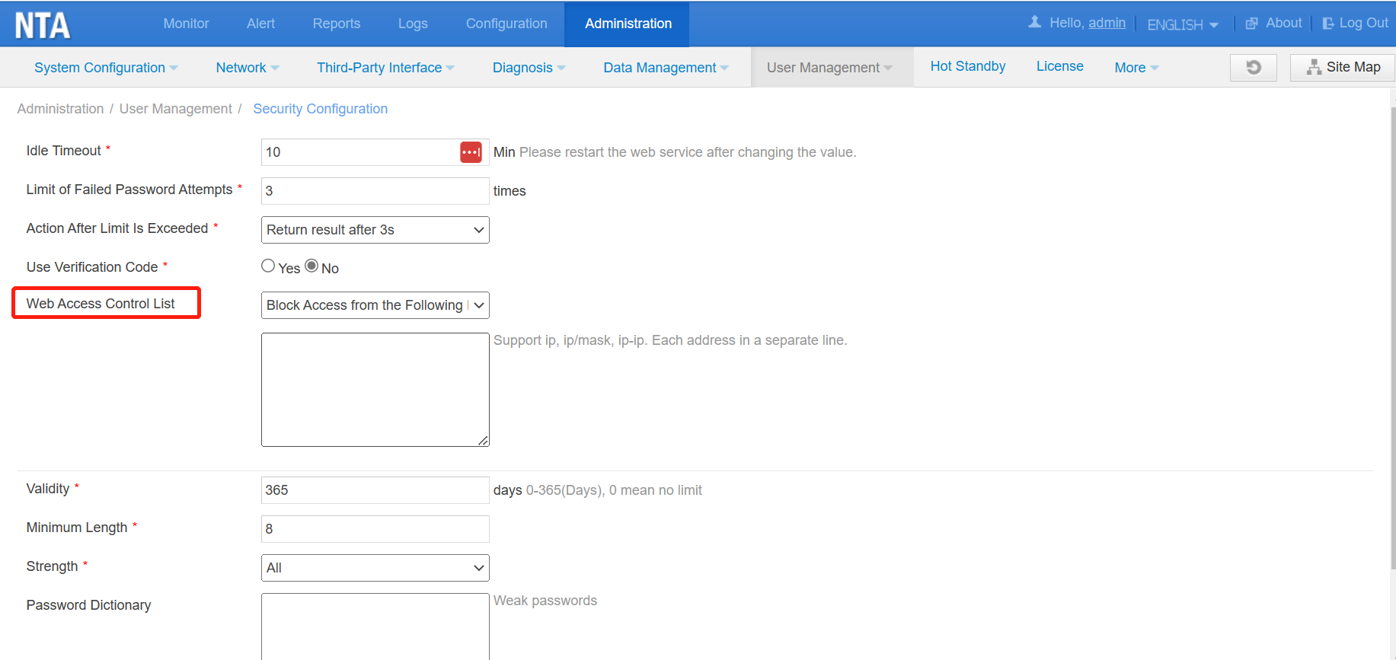Click the refresh icon button
The image size is (1396, 660).
pyautogui.click(x=1253, y=68)
